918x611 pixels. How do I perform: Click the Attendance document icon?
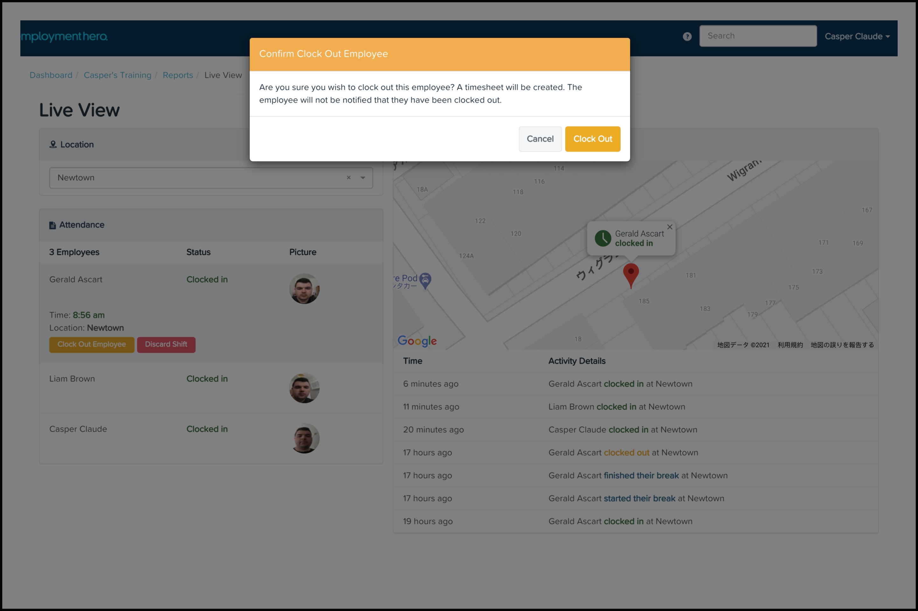point(52,225)
